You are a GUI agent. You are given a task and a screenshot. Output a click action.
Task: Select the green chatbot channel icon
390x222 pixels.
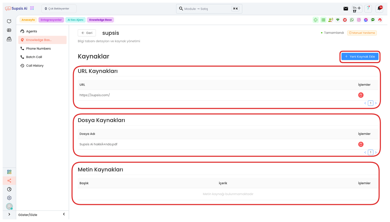pyautogui.click(x=316, y=20)
